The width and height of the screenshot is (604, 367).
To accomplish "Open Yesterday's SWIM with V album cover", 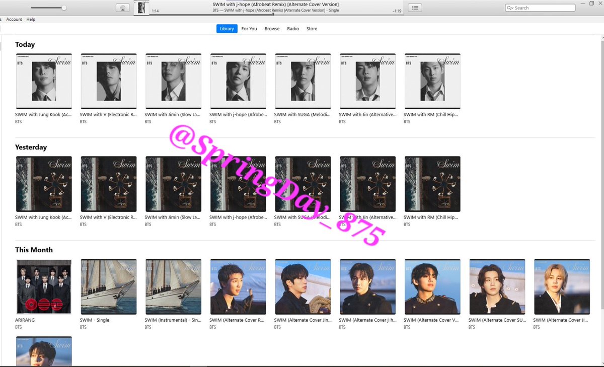I will [109, 184].
